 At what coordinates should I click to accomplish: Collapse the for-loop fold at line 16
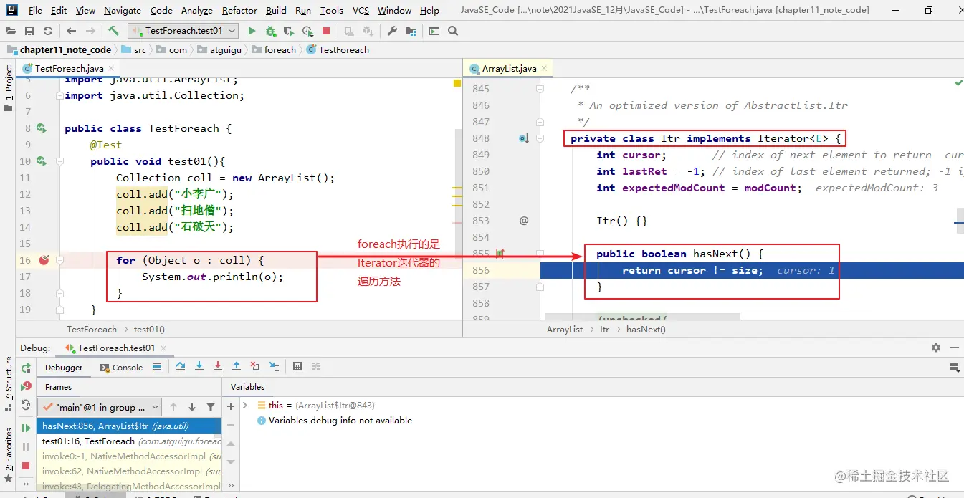[60, 260]
